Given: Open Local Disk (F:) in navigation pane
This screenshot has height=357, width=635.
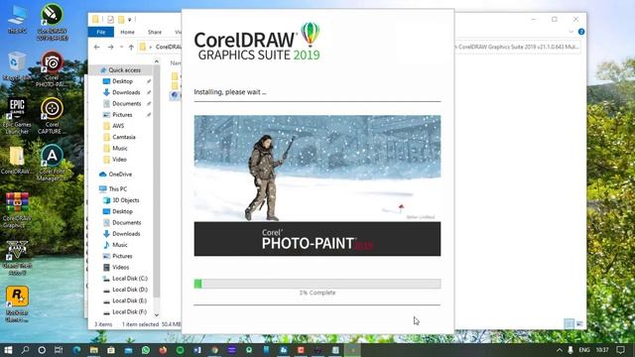Looking at the screenshot, I should (130, 311).
